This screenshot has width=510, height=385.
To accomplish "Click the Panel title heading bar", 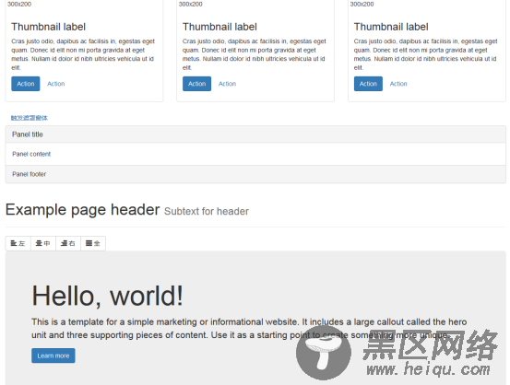I will point(255,134).
